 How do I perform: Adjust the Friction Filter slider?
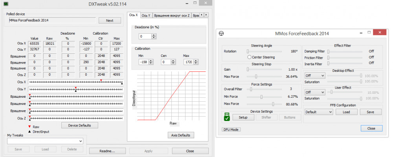pyautogui.click(x=345, y=58)
